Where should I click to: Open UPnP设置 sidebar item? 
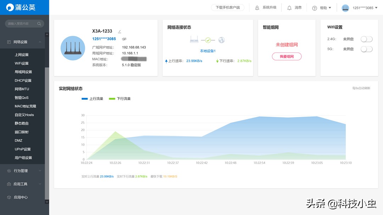click(22, 149)
